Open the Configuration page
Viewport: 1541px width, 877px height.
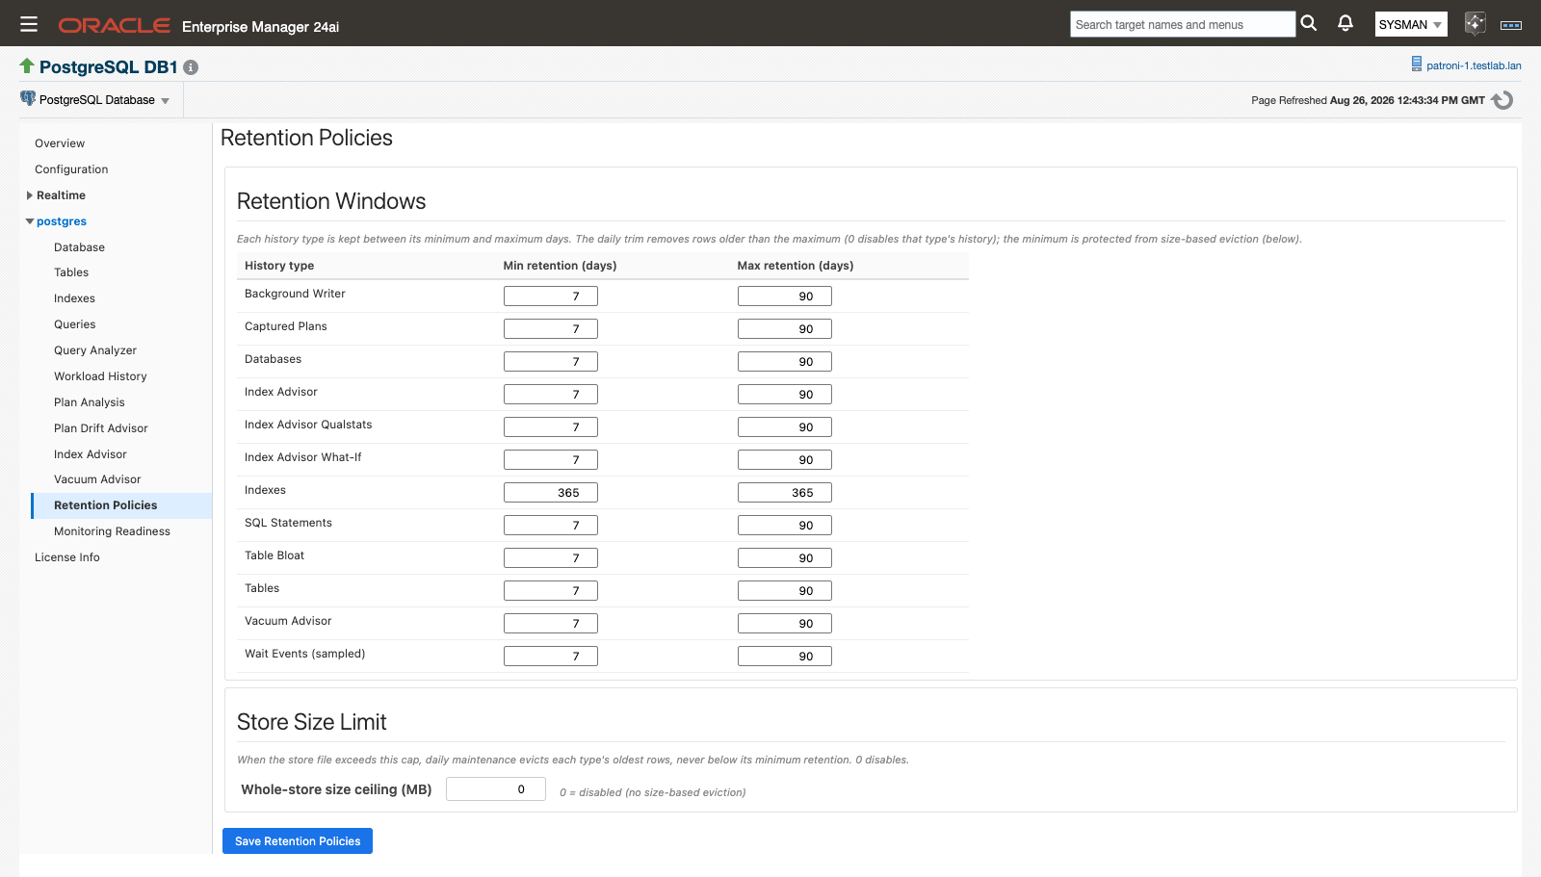[71, 169]
